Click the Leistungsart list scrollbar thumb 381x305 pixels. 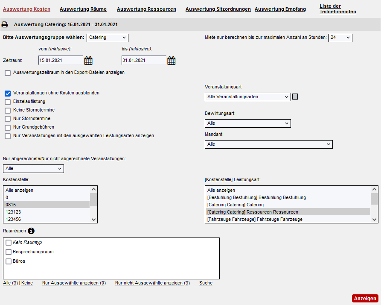(374, 199)
